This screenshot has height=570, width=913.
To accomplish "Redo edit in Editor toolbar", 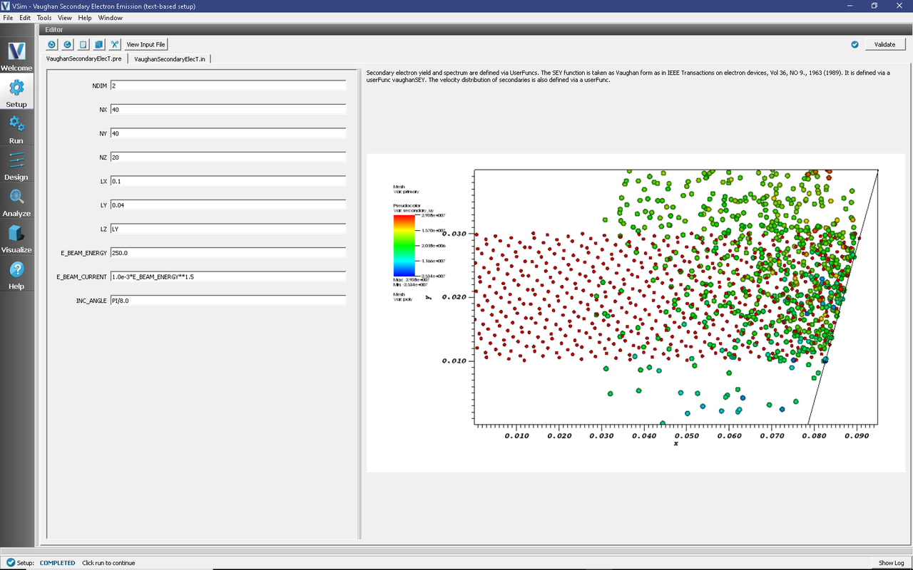I will pos(67,44).
